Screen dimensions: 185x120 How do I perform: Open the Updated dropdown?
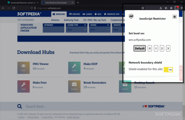pyautogui.click(x=118, y=29)
